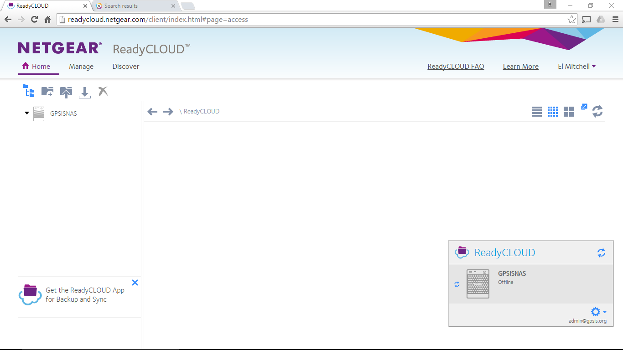Click the upload file icon
Viewport: 623px width, 350px height.
[x=66, y=92]
